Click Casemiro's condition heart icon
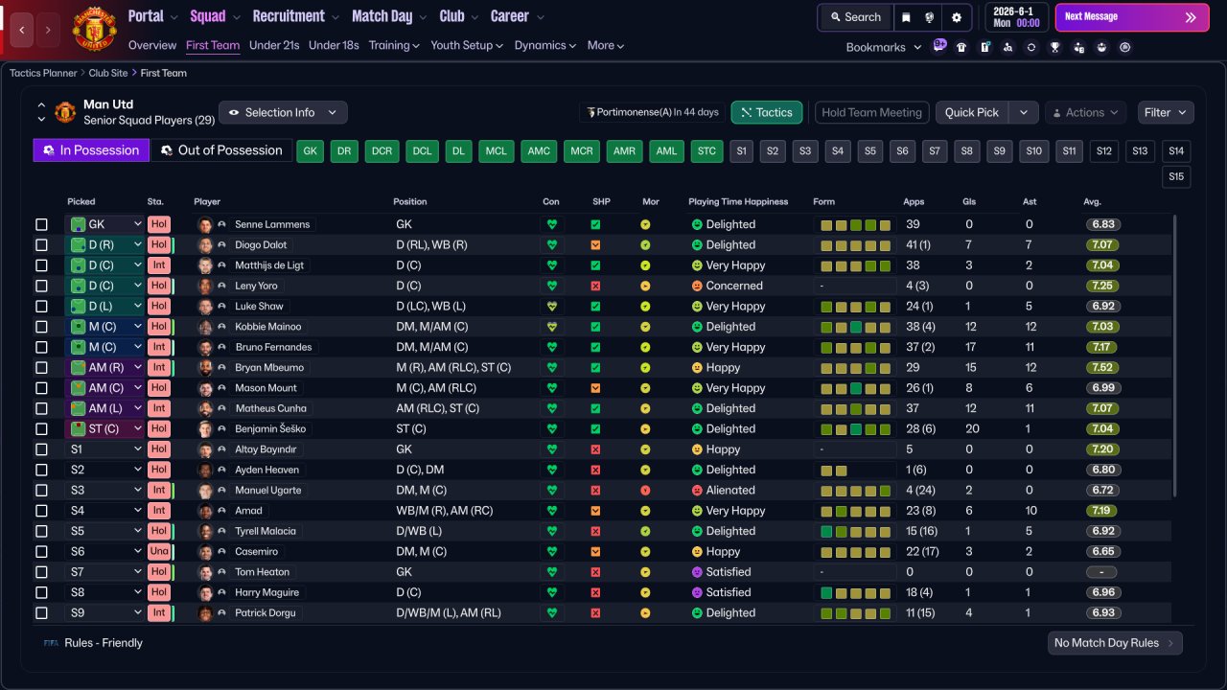Viewport: 1227px width, 690px height. click(551, 552)
